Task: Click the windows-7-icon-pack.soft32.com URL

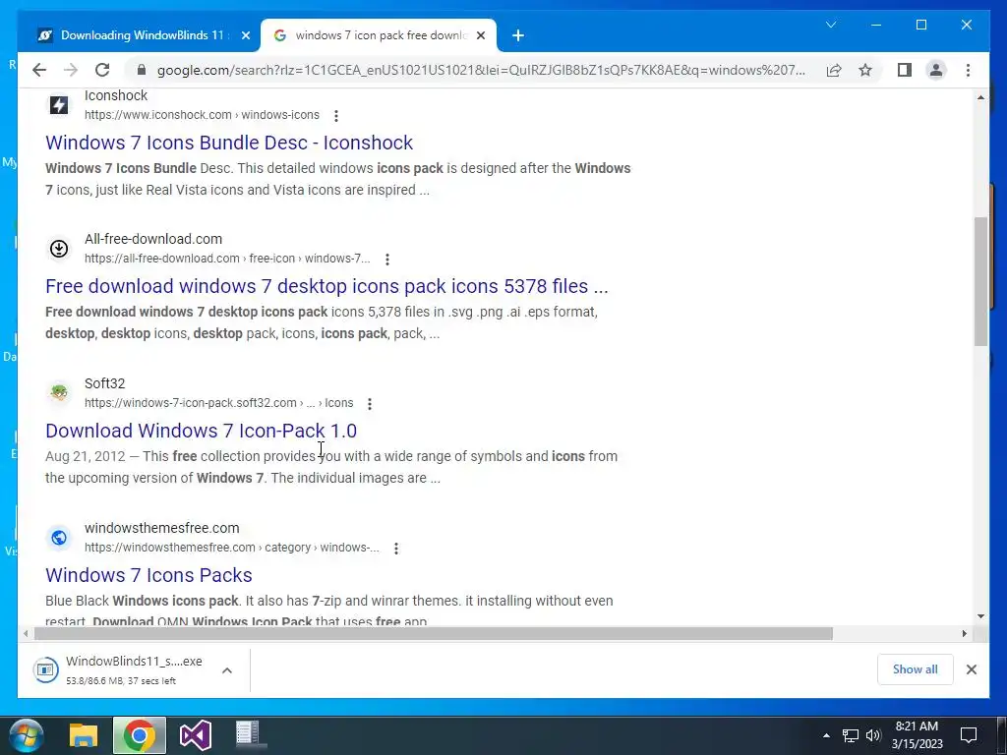Action: (218, 403)
